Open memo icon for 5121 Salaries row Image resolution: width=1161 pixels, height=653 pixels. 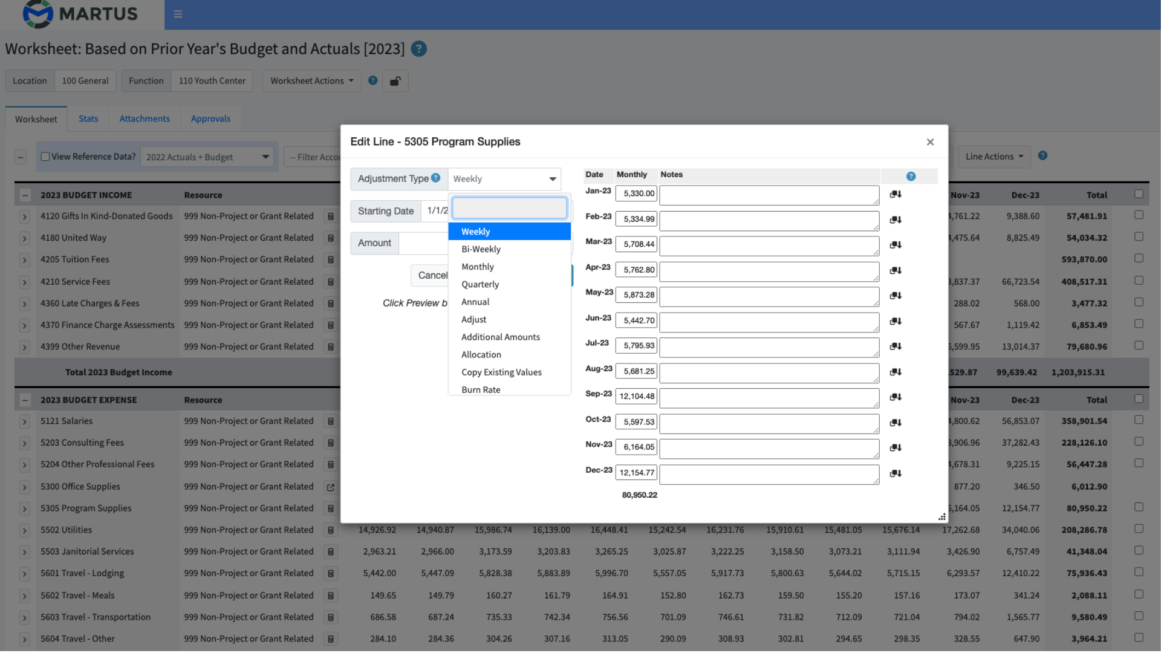pyautogui.click(x=331, y=421)
